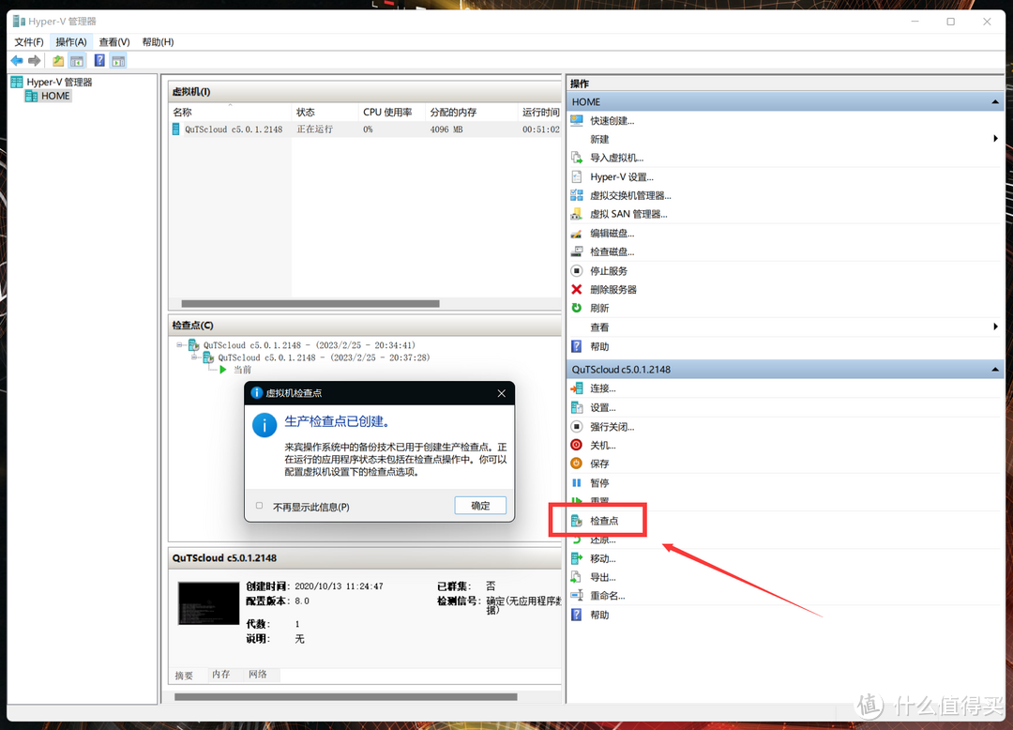1013x730 pixels.
Task: Sort by 名称 column header
Action: (x=230, y=113)
